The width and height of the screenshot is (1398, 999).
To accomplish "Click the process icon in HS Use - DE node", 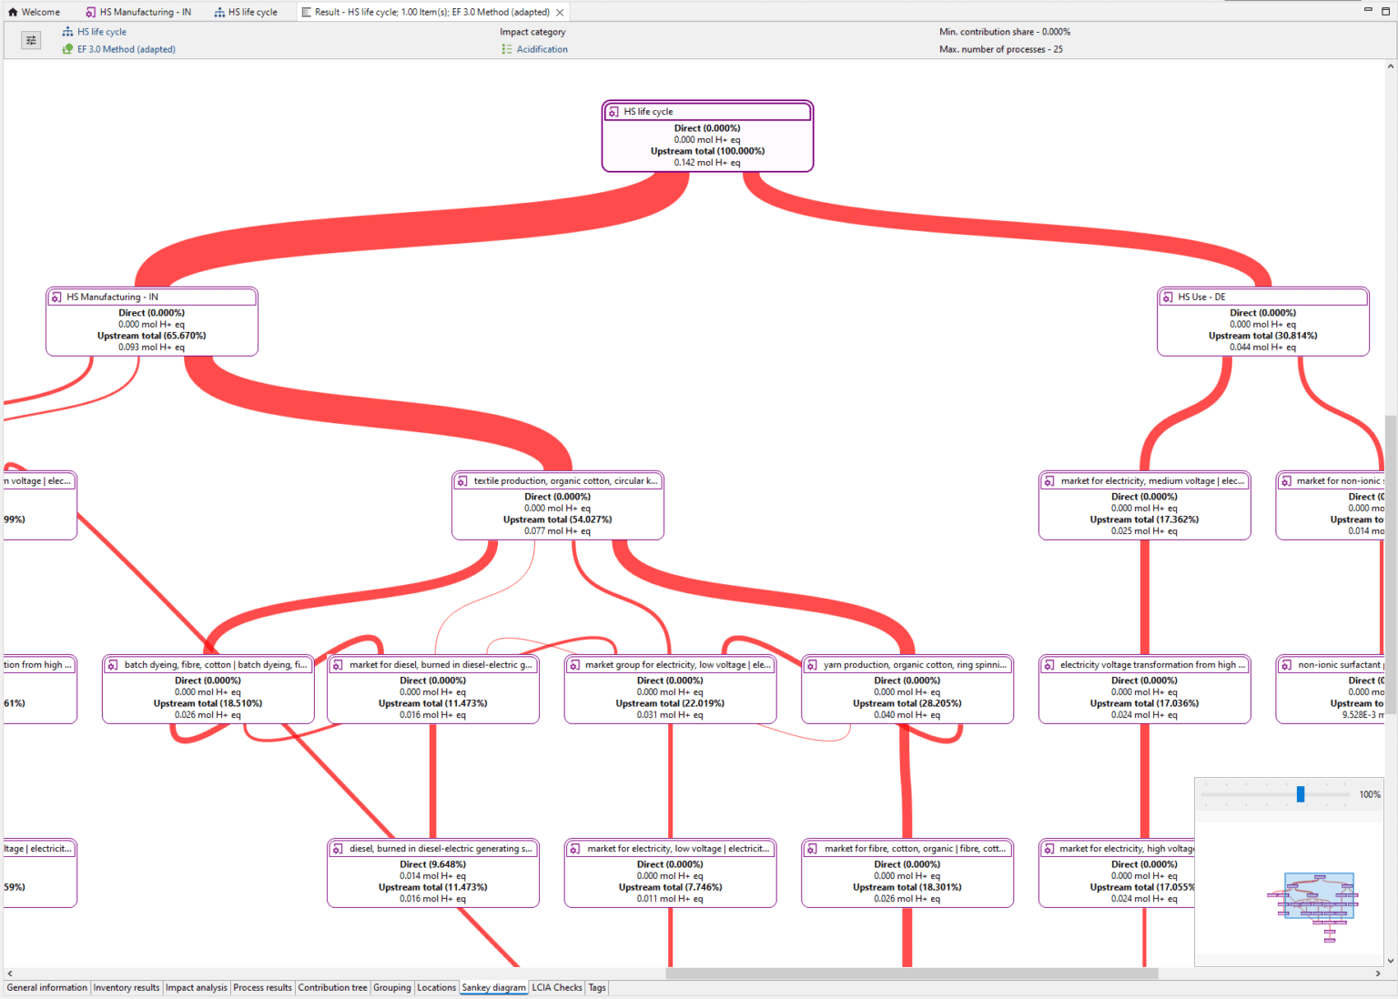I will [1169, 297].
